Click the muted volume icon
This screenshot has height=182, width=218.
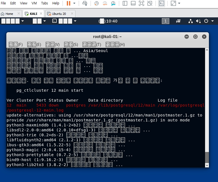tap(198, 21)
